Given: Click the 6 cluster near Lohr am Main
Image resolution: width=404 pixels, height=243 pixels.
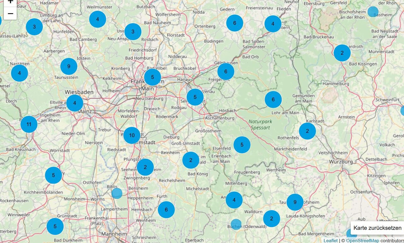Looking at the screenshot, I should tap(273, 99).
